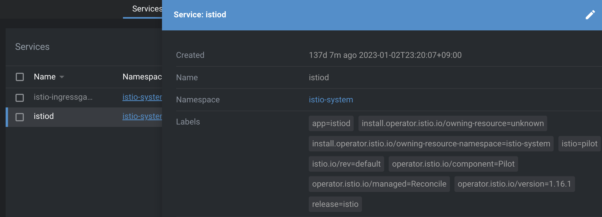Click the operator.istio.io/managed=Reconcile label chip
Image resolution: width=602 pixels, height=217 pixels.
point(379,184)
